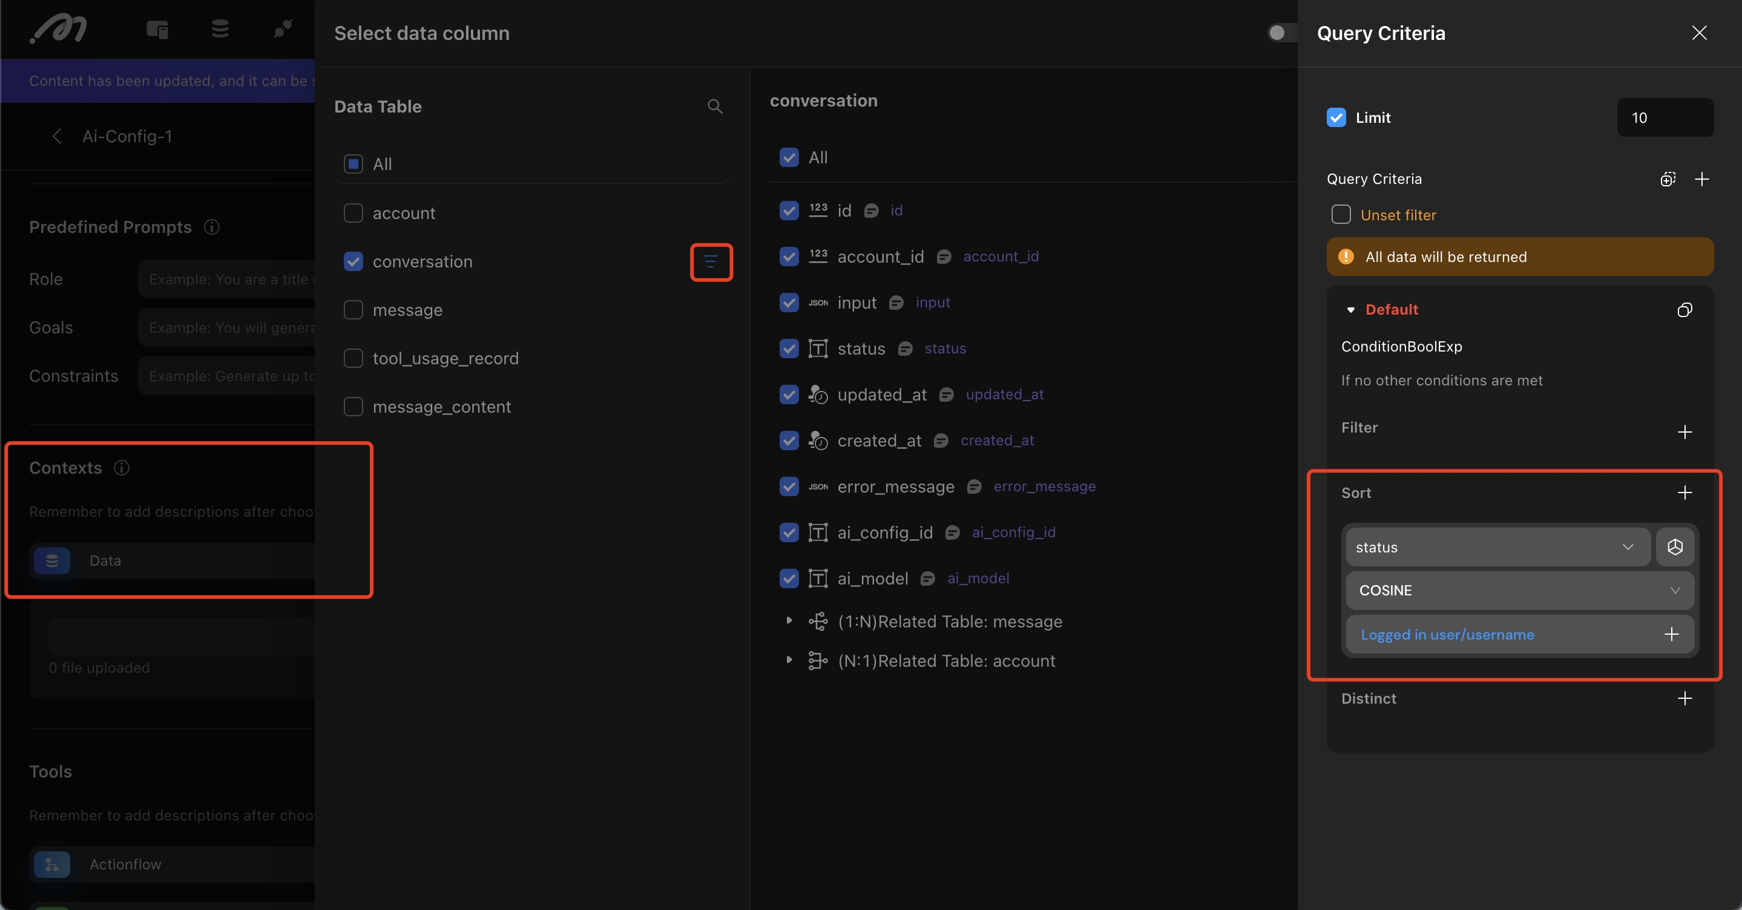
Task: Click the comment icon next to id column
Action: point(872,211)
